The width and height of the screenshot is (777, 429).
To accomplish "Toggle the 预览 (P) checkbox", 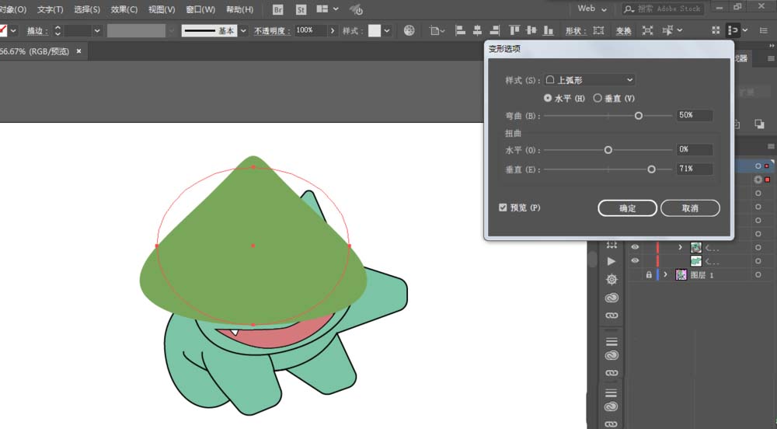I will click(503, 207).
